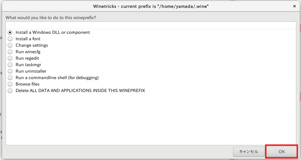Choose Run a commandline shell option
The height and width of the screenshot is (160, 301).
10,78
